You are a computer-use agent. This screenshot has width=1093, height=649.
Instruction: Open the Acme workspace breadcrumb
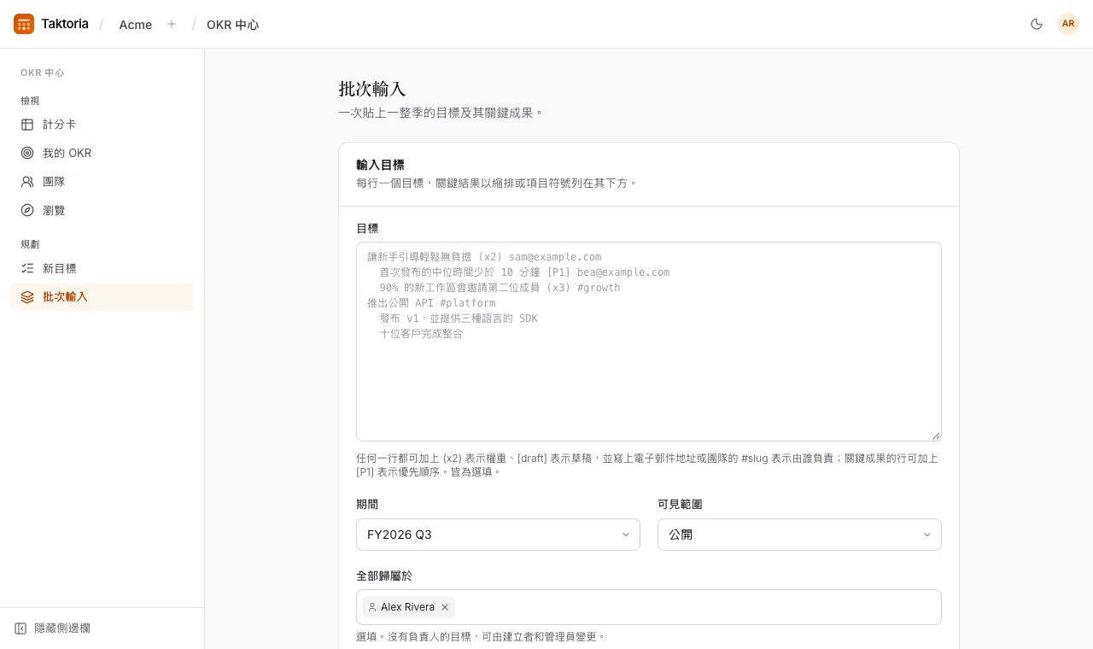(136, 25)
